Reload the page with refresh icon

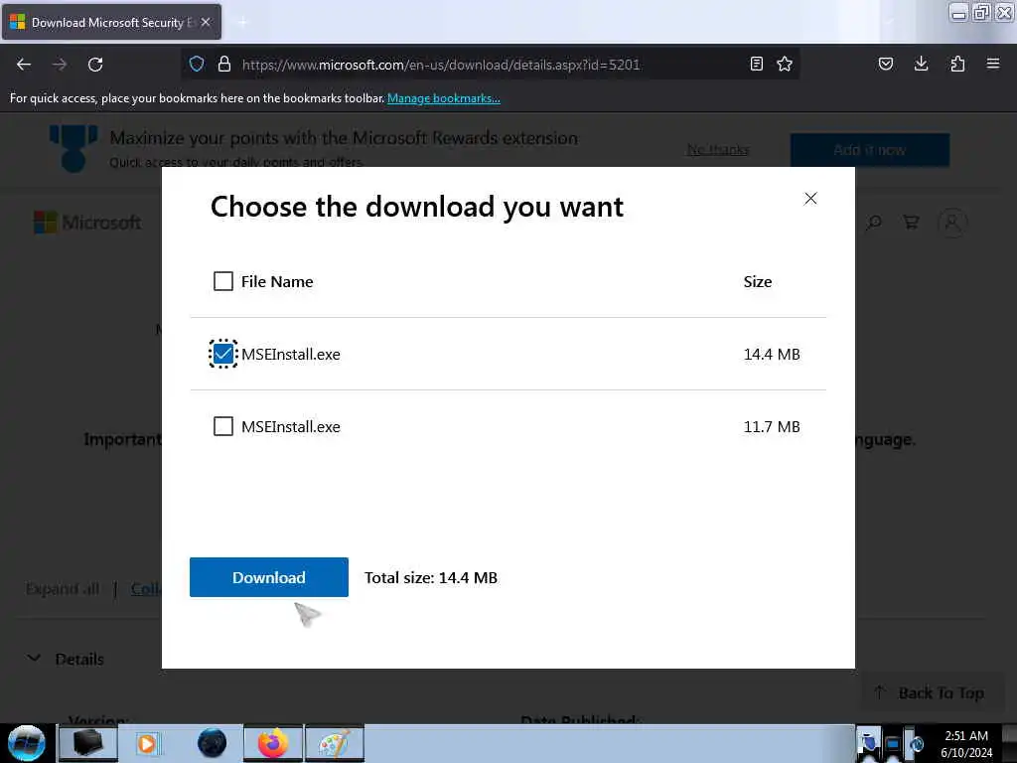tap(95, 65)
